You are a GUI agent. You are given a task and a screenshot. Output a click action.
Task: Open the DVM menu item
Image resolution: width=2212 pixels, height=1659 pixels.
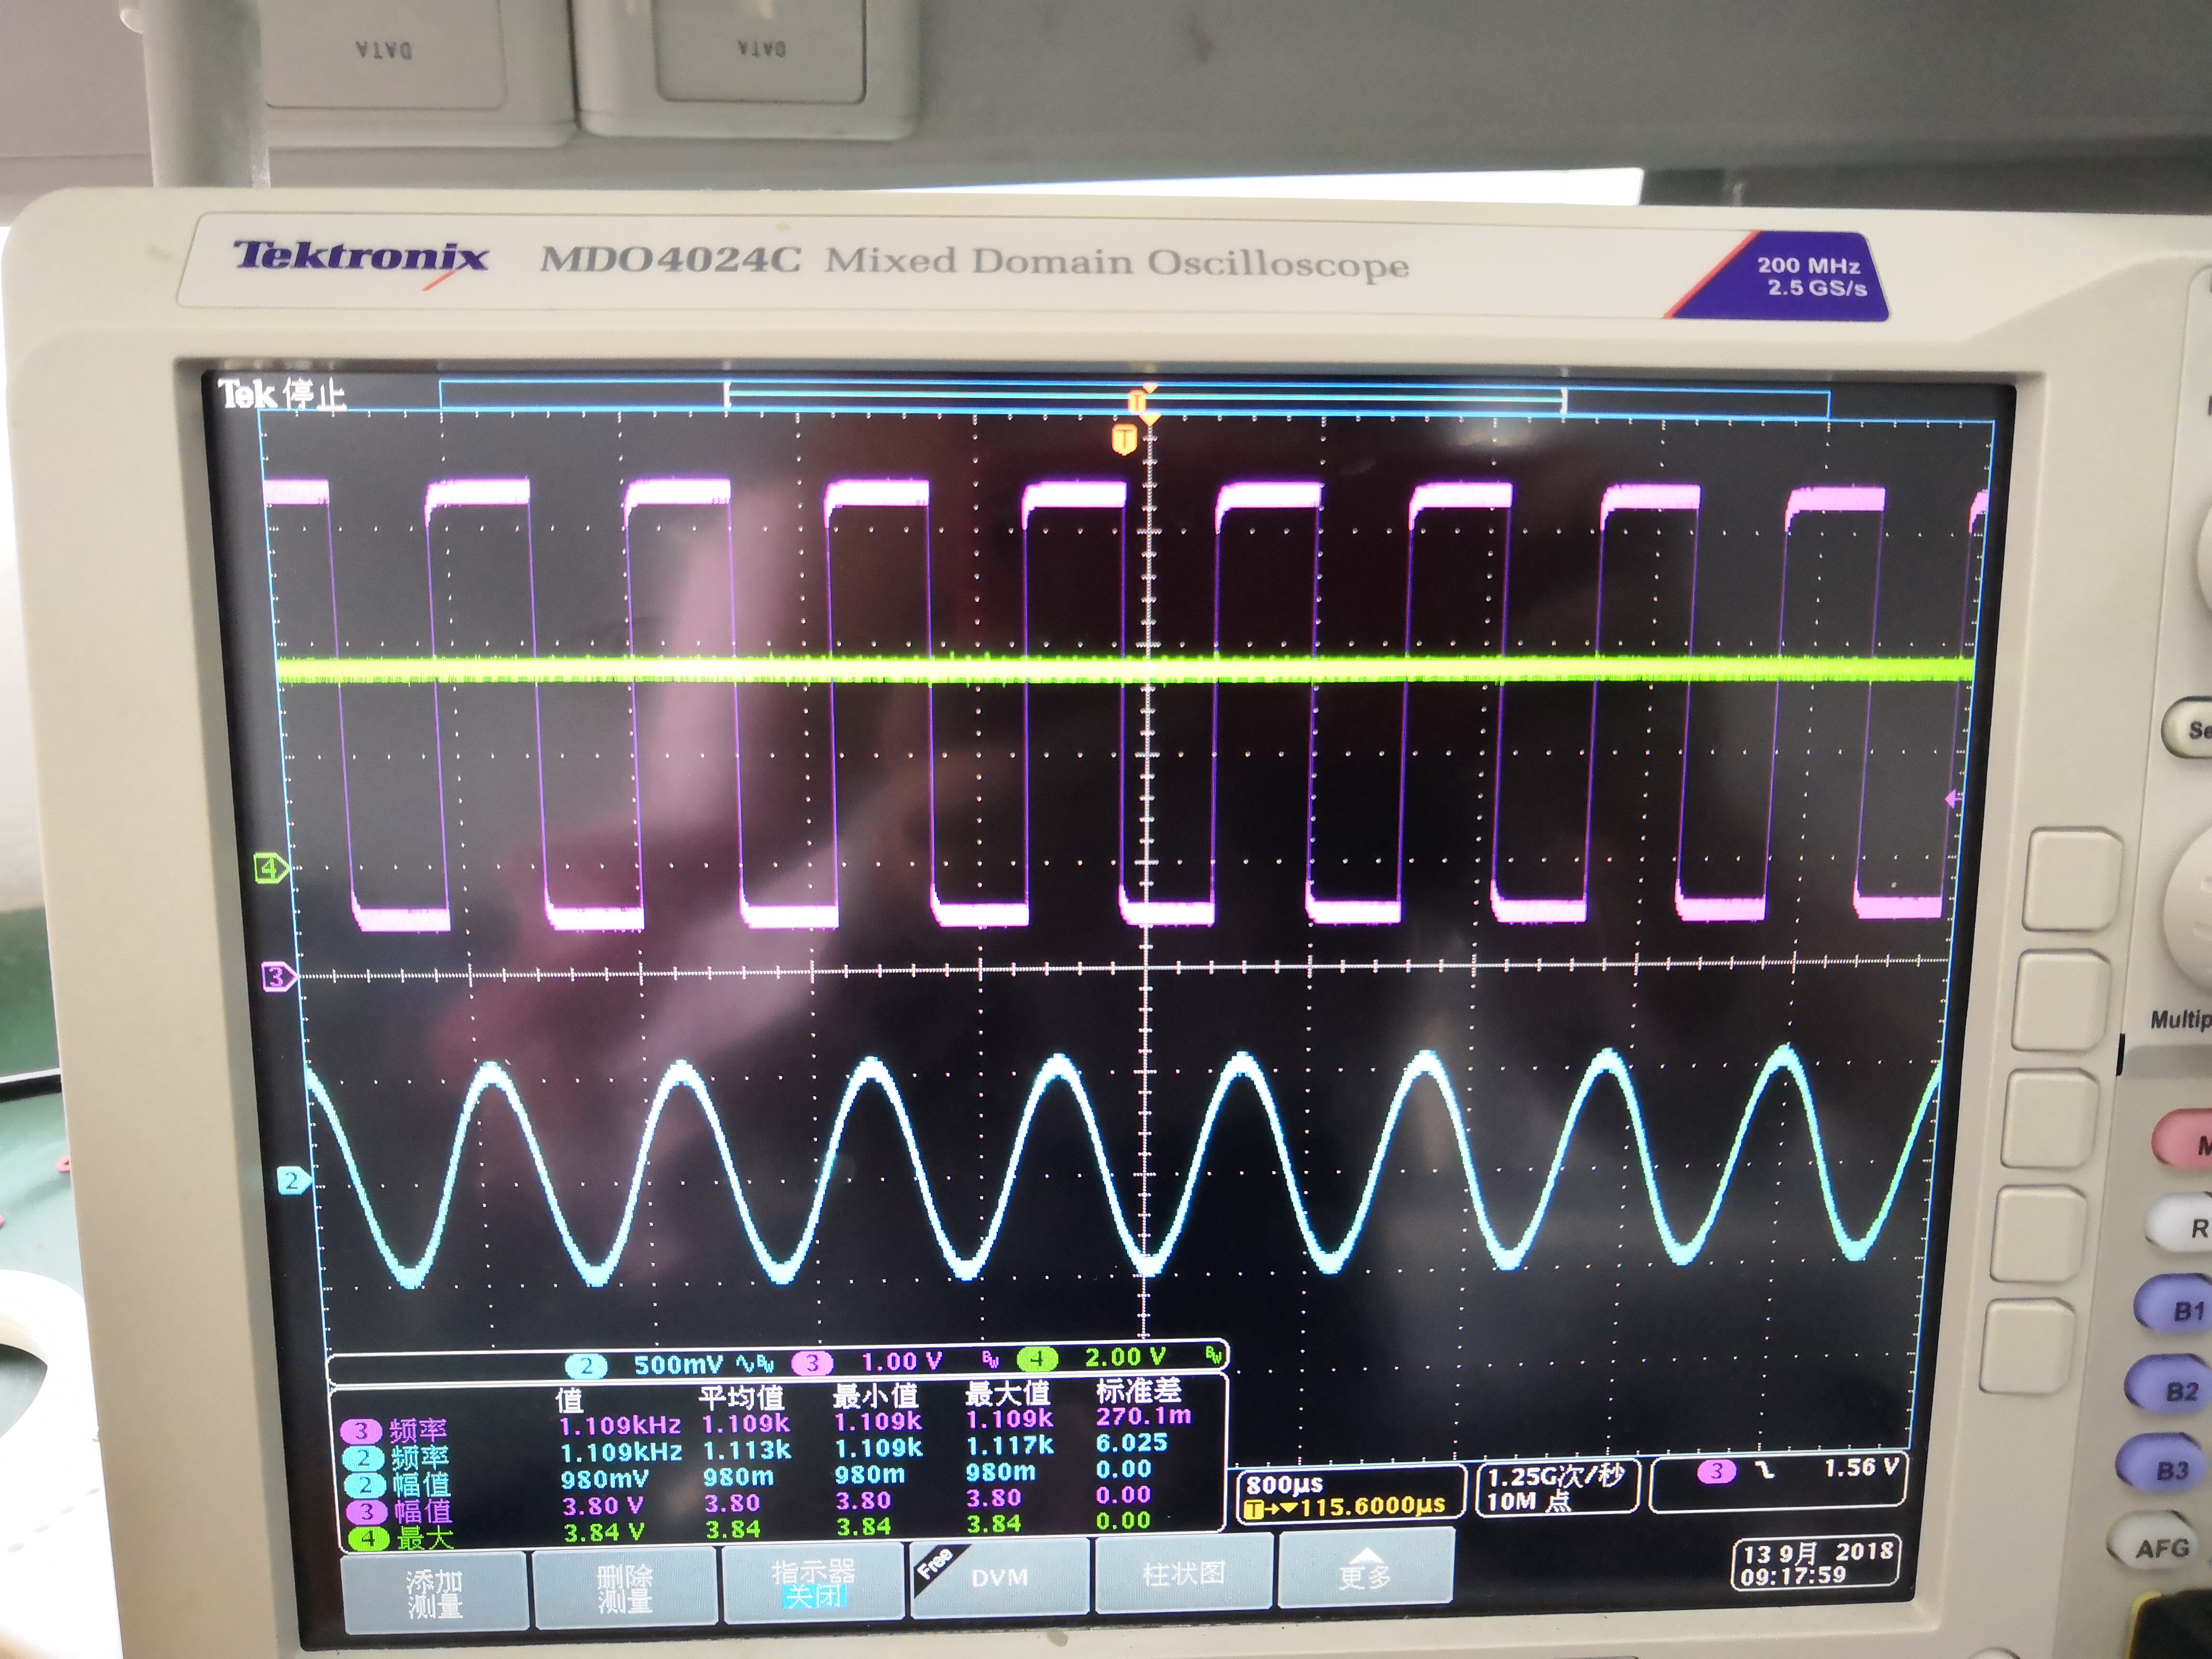click(x=999, y=1577)
